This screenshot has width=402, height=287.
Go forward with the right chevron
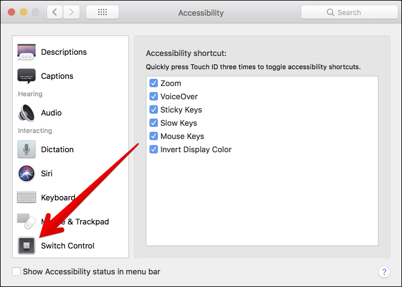(71, 12)
